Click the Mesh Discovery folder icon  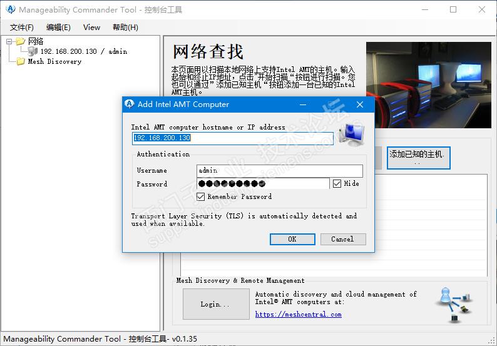[21, 61]
